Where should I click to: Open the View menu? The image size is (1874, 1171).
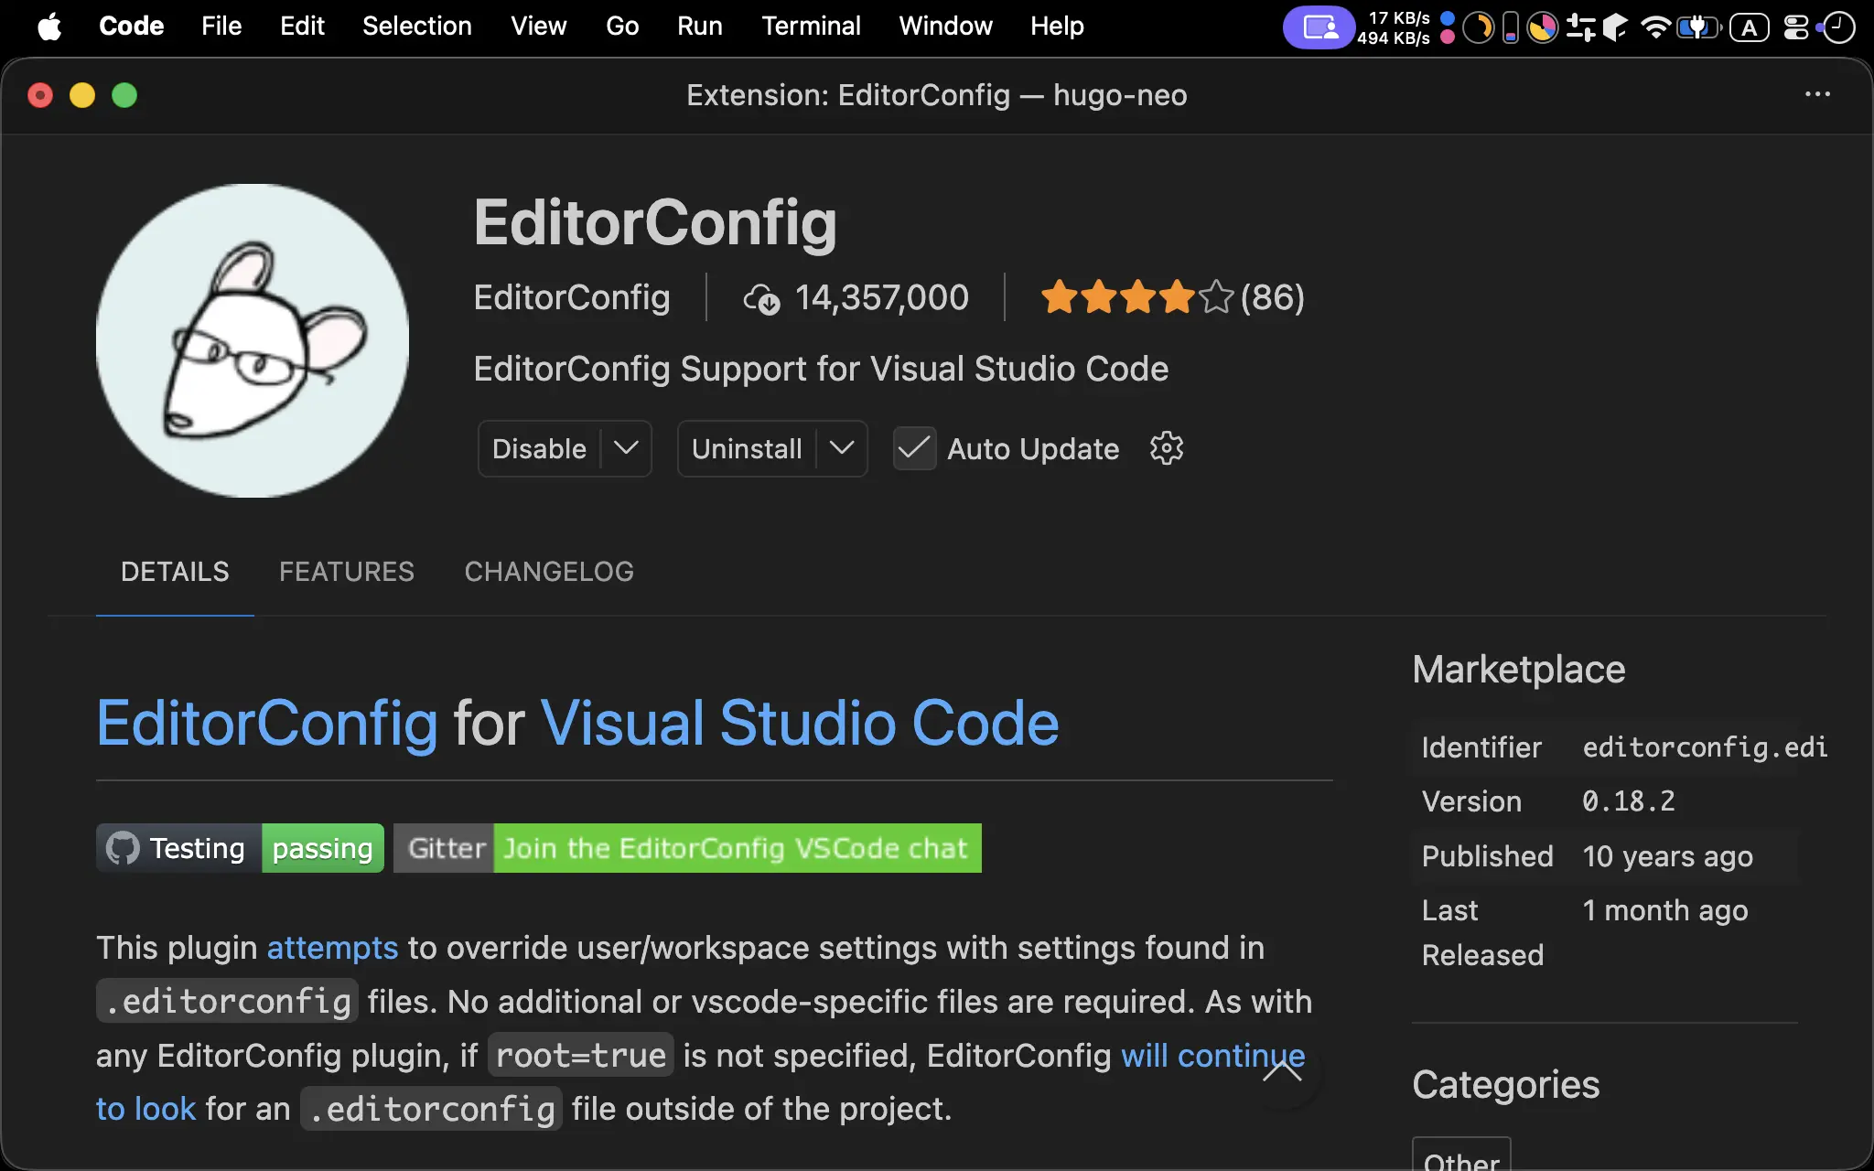[x=538, y=27]
